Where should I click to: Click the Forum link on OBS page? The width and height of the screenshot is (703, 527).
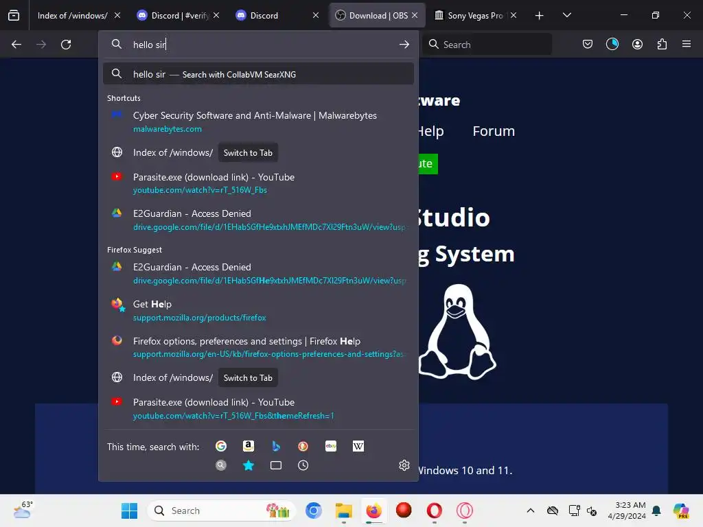(x=494, y=131)
